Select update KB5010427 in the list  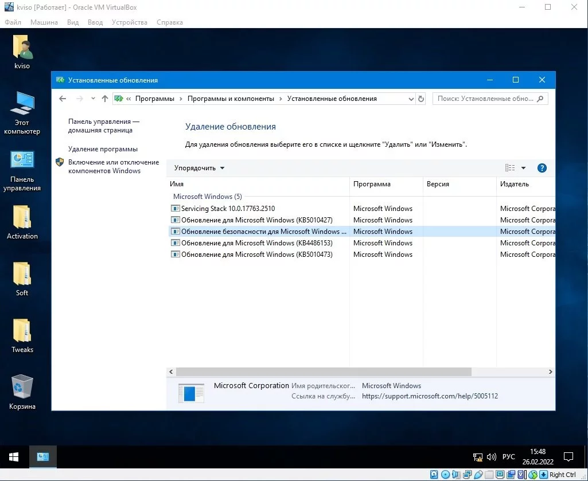coord(256,220)
